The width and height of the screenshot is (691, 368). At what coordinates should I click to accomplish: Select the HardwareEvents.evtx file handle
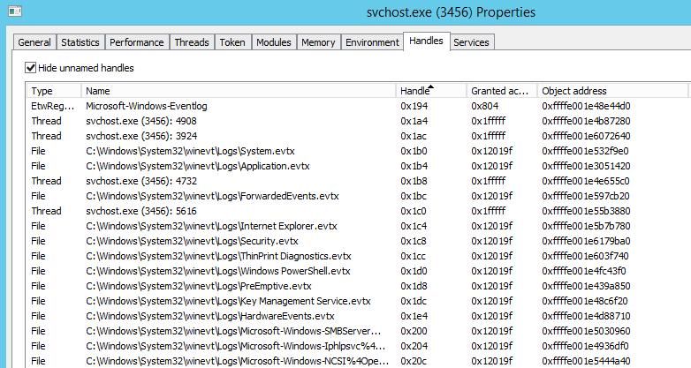[x=358, y=316]
